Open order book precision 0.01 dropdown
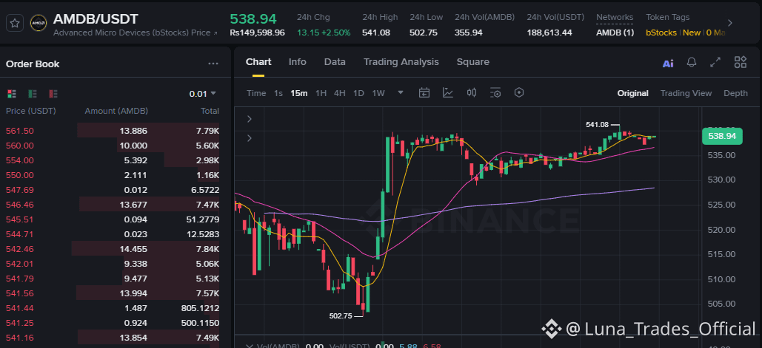The image size is (762, 348). tap(203, 94)
